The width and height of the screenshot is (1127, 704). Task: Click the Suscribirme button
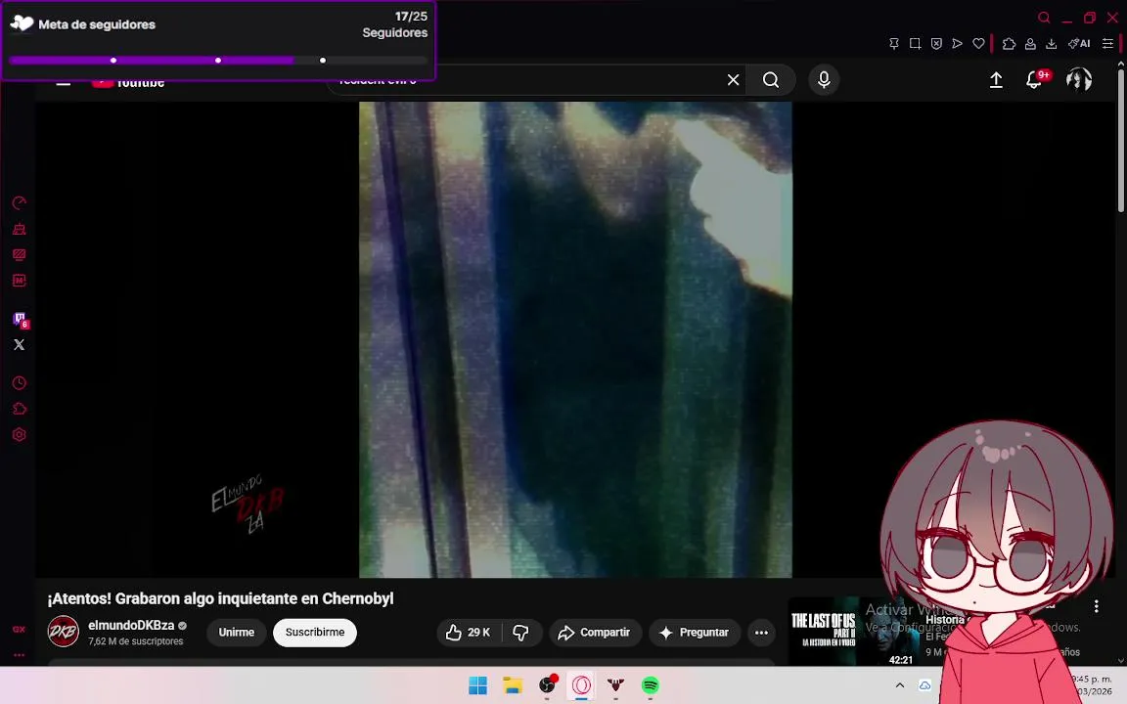click(315, 633)
